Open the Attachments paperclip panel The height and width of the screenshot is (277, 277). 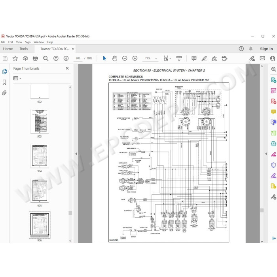[x=4, y=93]
